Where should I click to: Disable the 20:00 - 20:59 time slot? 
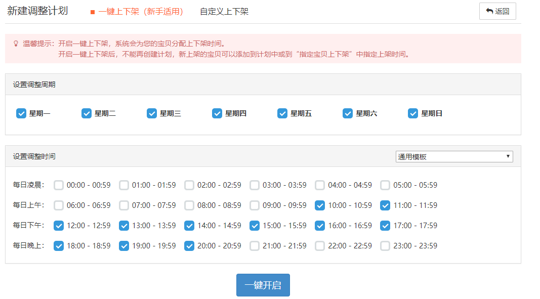click(x=189, y=246)
